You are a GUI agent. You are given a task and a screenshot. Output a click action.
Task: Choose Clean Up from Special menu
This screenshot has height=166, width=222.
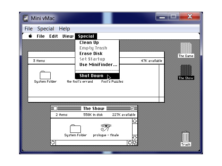tap(97, 43)
